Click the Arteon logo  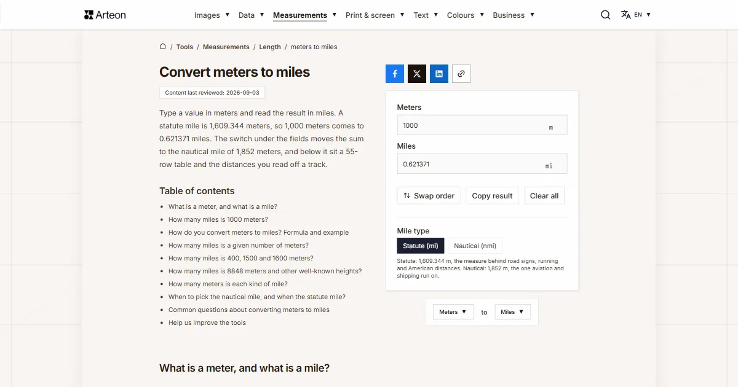coord(105,15)
